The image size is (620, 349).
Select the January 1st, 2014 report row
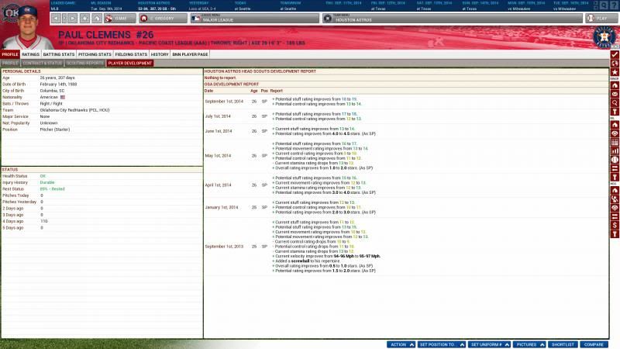click(x=406, y=207)
